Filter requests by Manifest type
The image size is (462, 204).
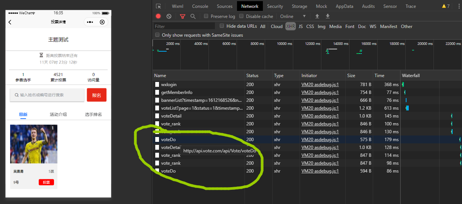[388, 26]
